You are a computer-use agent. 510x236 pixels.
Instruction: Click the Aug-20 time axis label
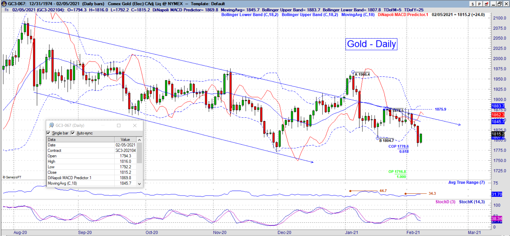(x=20, y=232)
